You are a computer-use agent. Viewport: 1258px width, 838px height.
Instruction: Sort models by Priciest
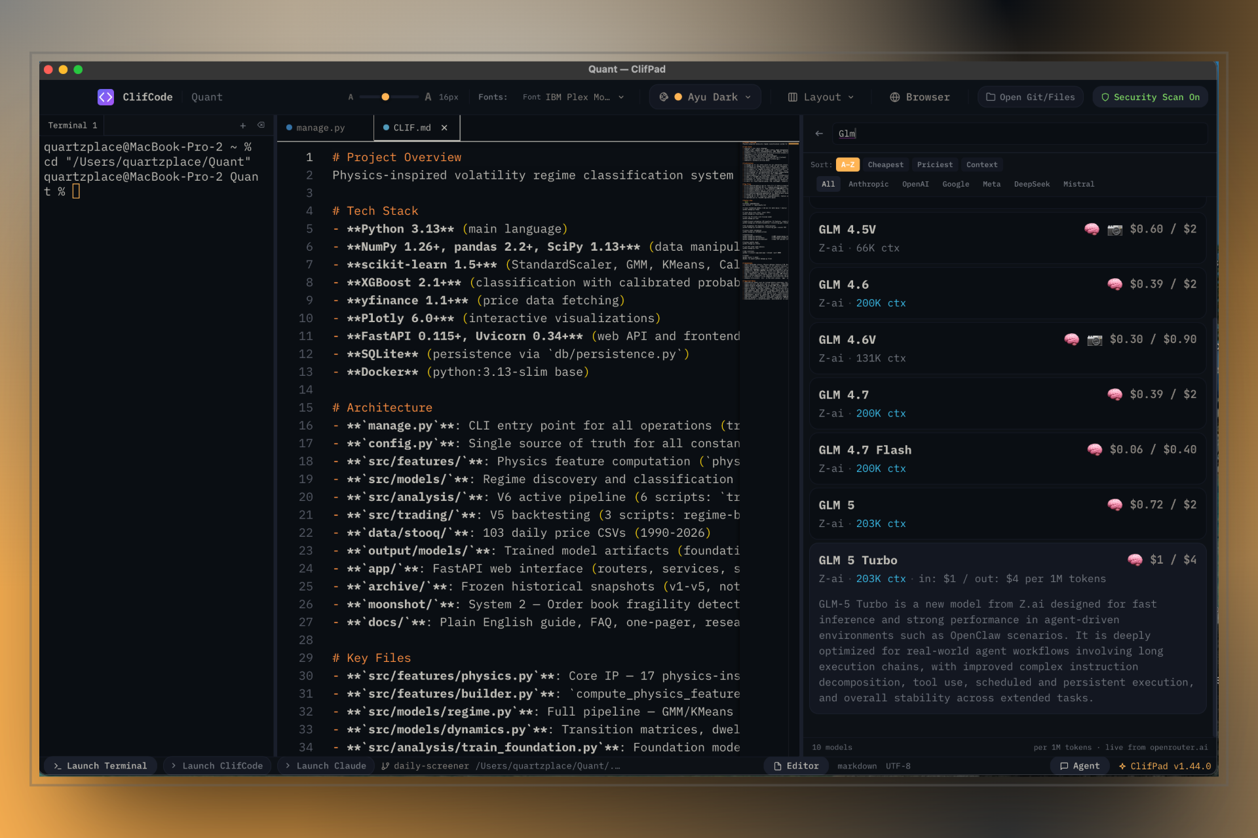point(934,165)
